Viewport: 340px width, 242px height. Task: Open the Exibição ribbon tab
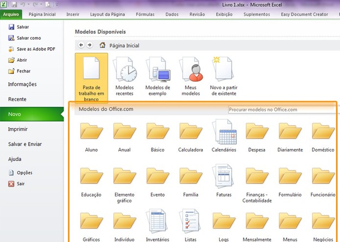[224, 14]
